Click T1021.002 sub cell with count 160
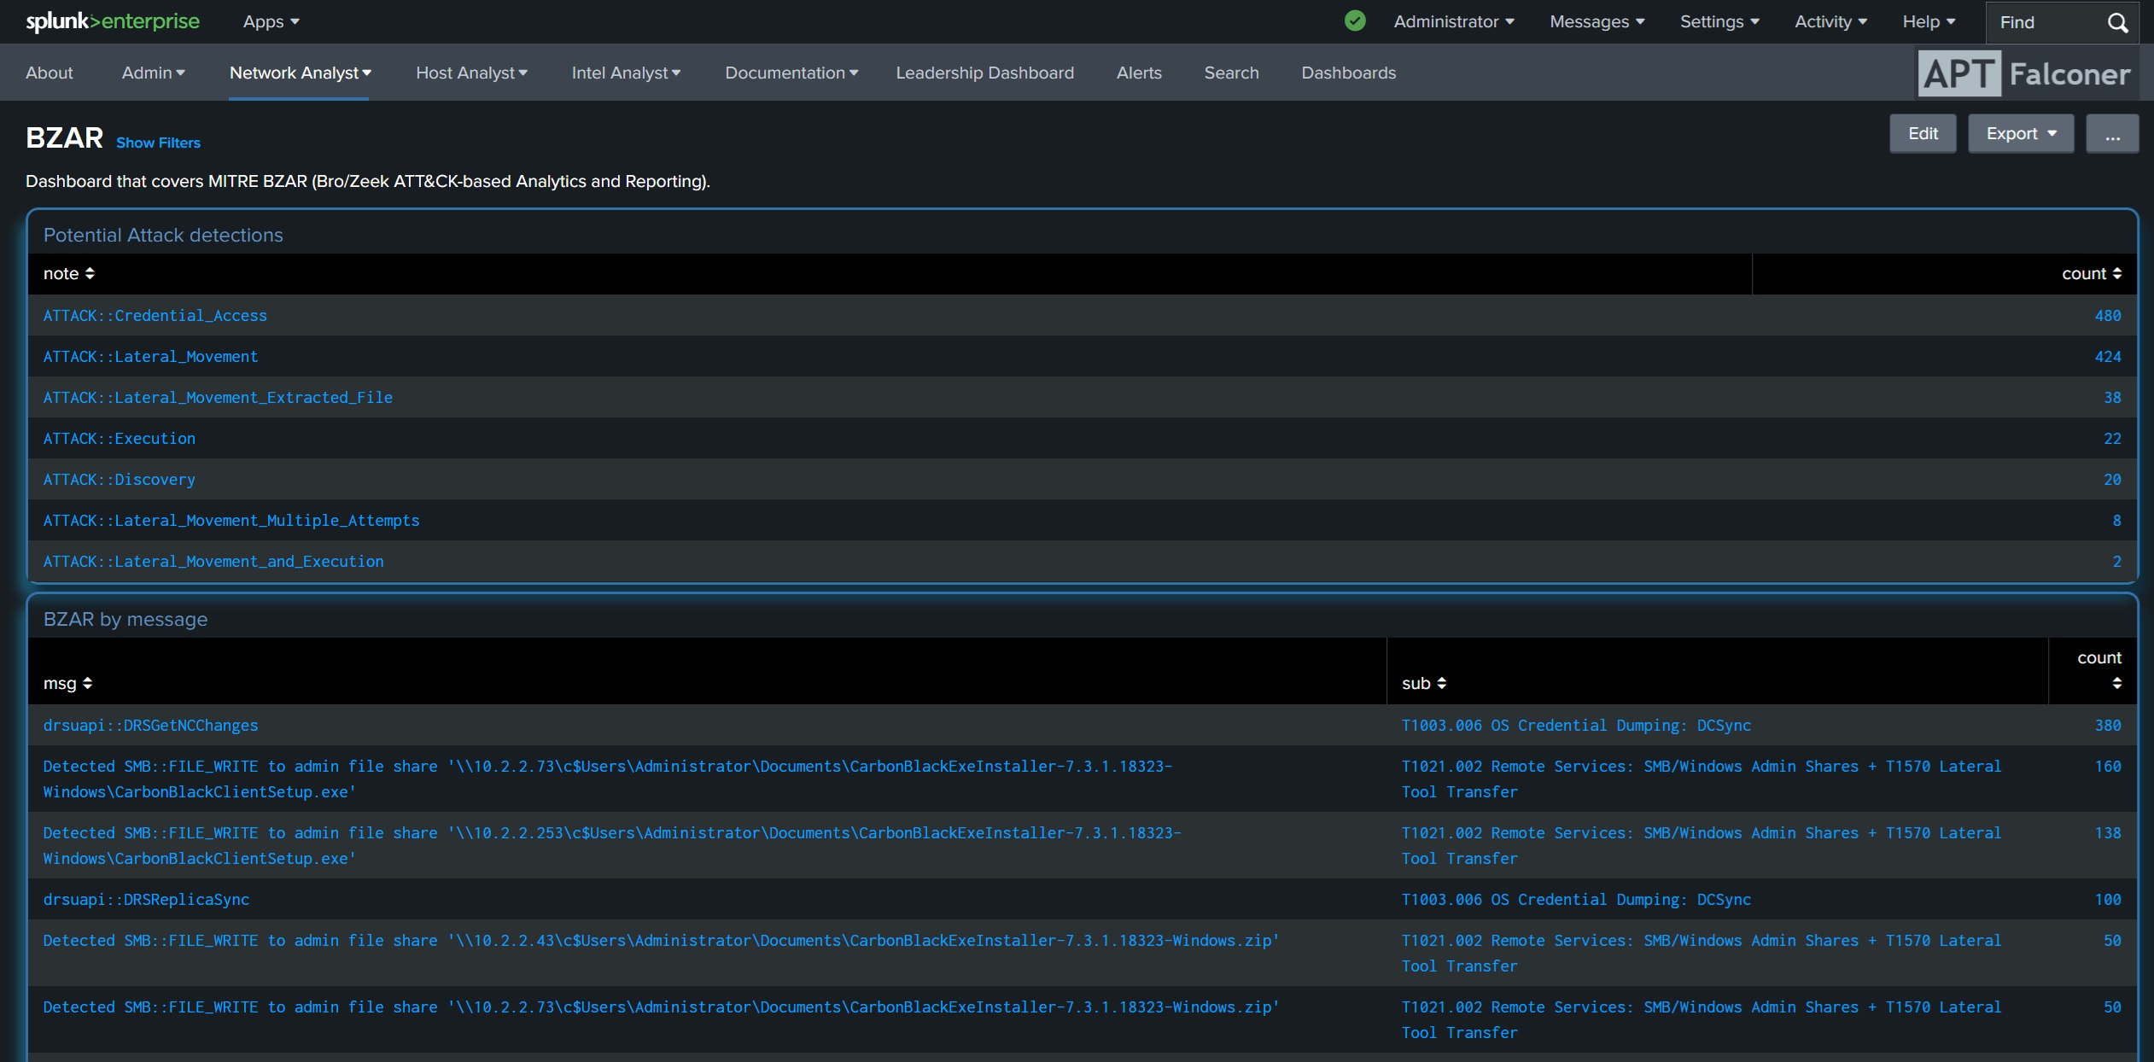 click(1702, 779)
